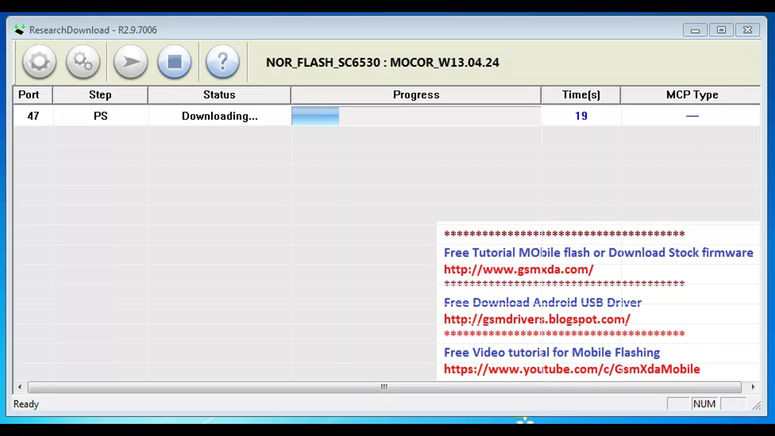The image size is (775, 436).
Task: Open the gsmdrivers.blogspot.com link
Action: [537, 319]
